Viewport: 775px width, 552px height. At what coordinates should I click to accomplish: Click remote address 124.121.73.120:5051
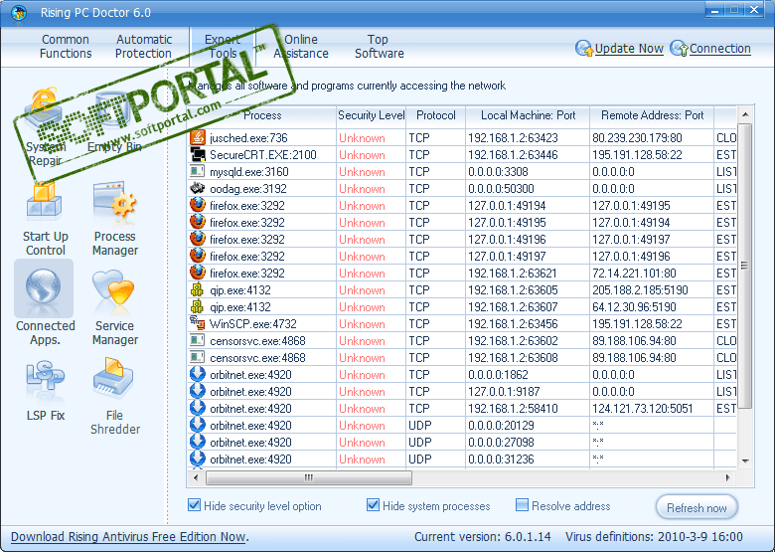643,409
